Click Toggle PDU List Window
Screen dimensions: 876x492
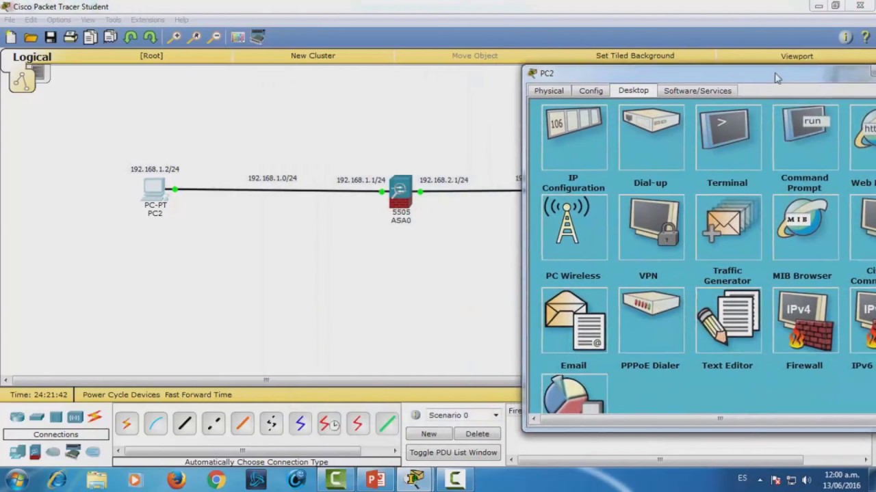[453, 452]
